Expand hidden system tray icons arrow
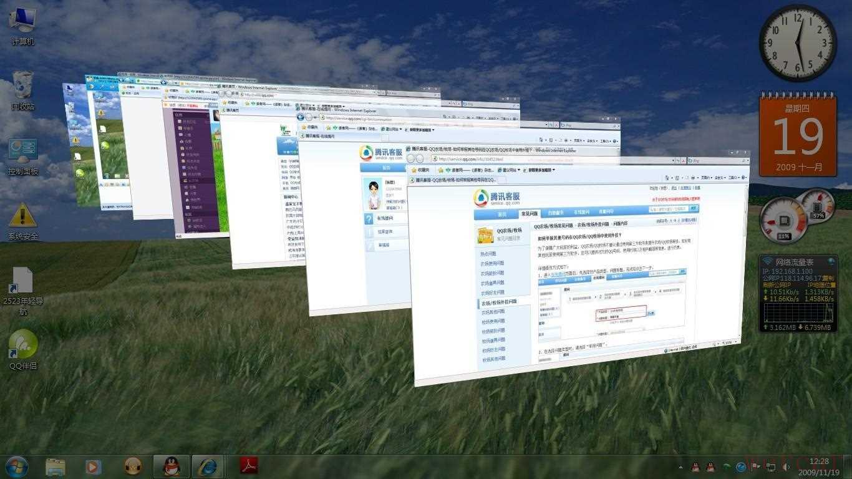This screenshot has width=852, height=479. click(x=680, y=467)
